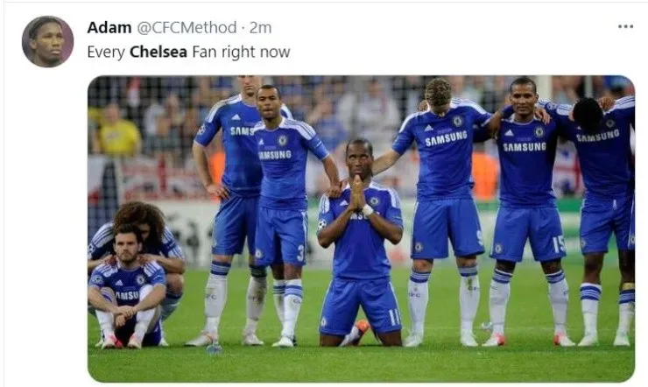The height and width of the screenshot is (387, 648).
Task: Click the number 15 on the player's shorts
Action: [559, 244]
